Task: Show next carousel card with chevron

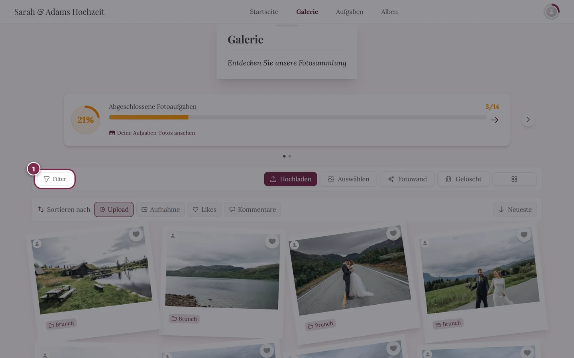Action: [x=528, y=120]
